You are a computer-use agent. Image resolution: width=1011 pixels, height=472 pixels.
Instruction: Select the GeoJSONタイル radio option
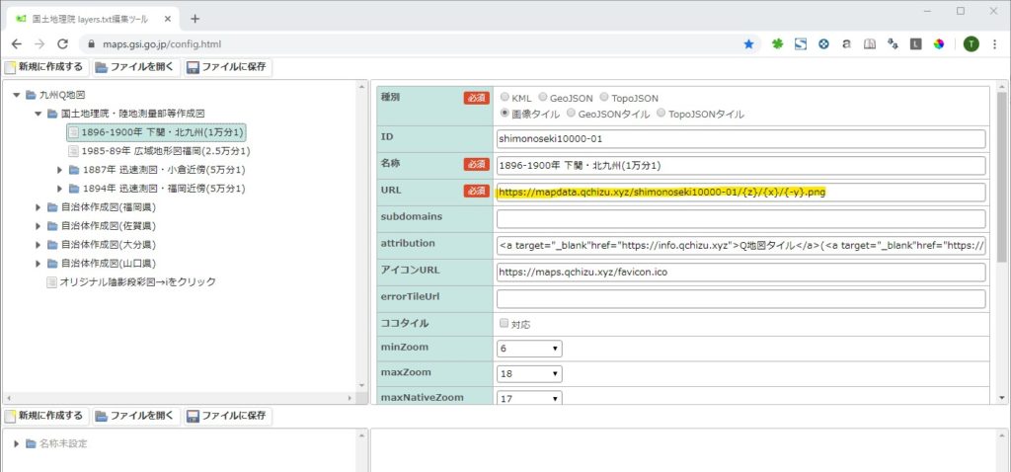coord(570,114)
